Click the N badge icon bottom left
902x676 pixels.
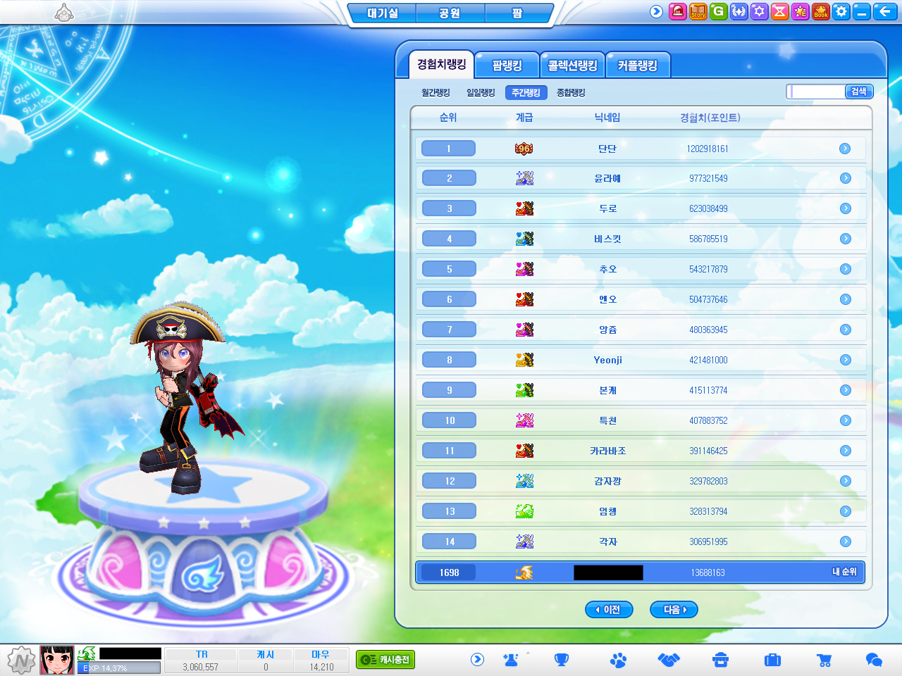(21, 661)
